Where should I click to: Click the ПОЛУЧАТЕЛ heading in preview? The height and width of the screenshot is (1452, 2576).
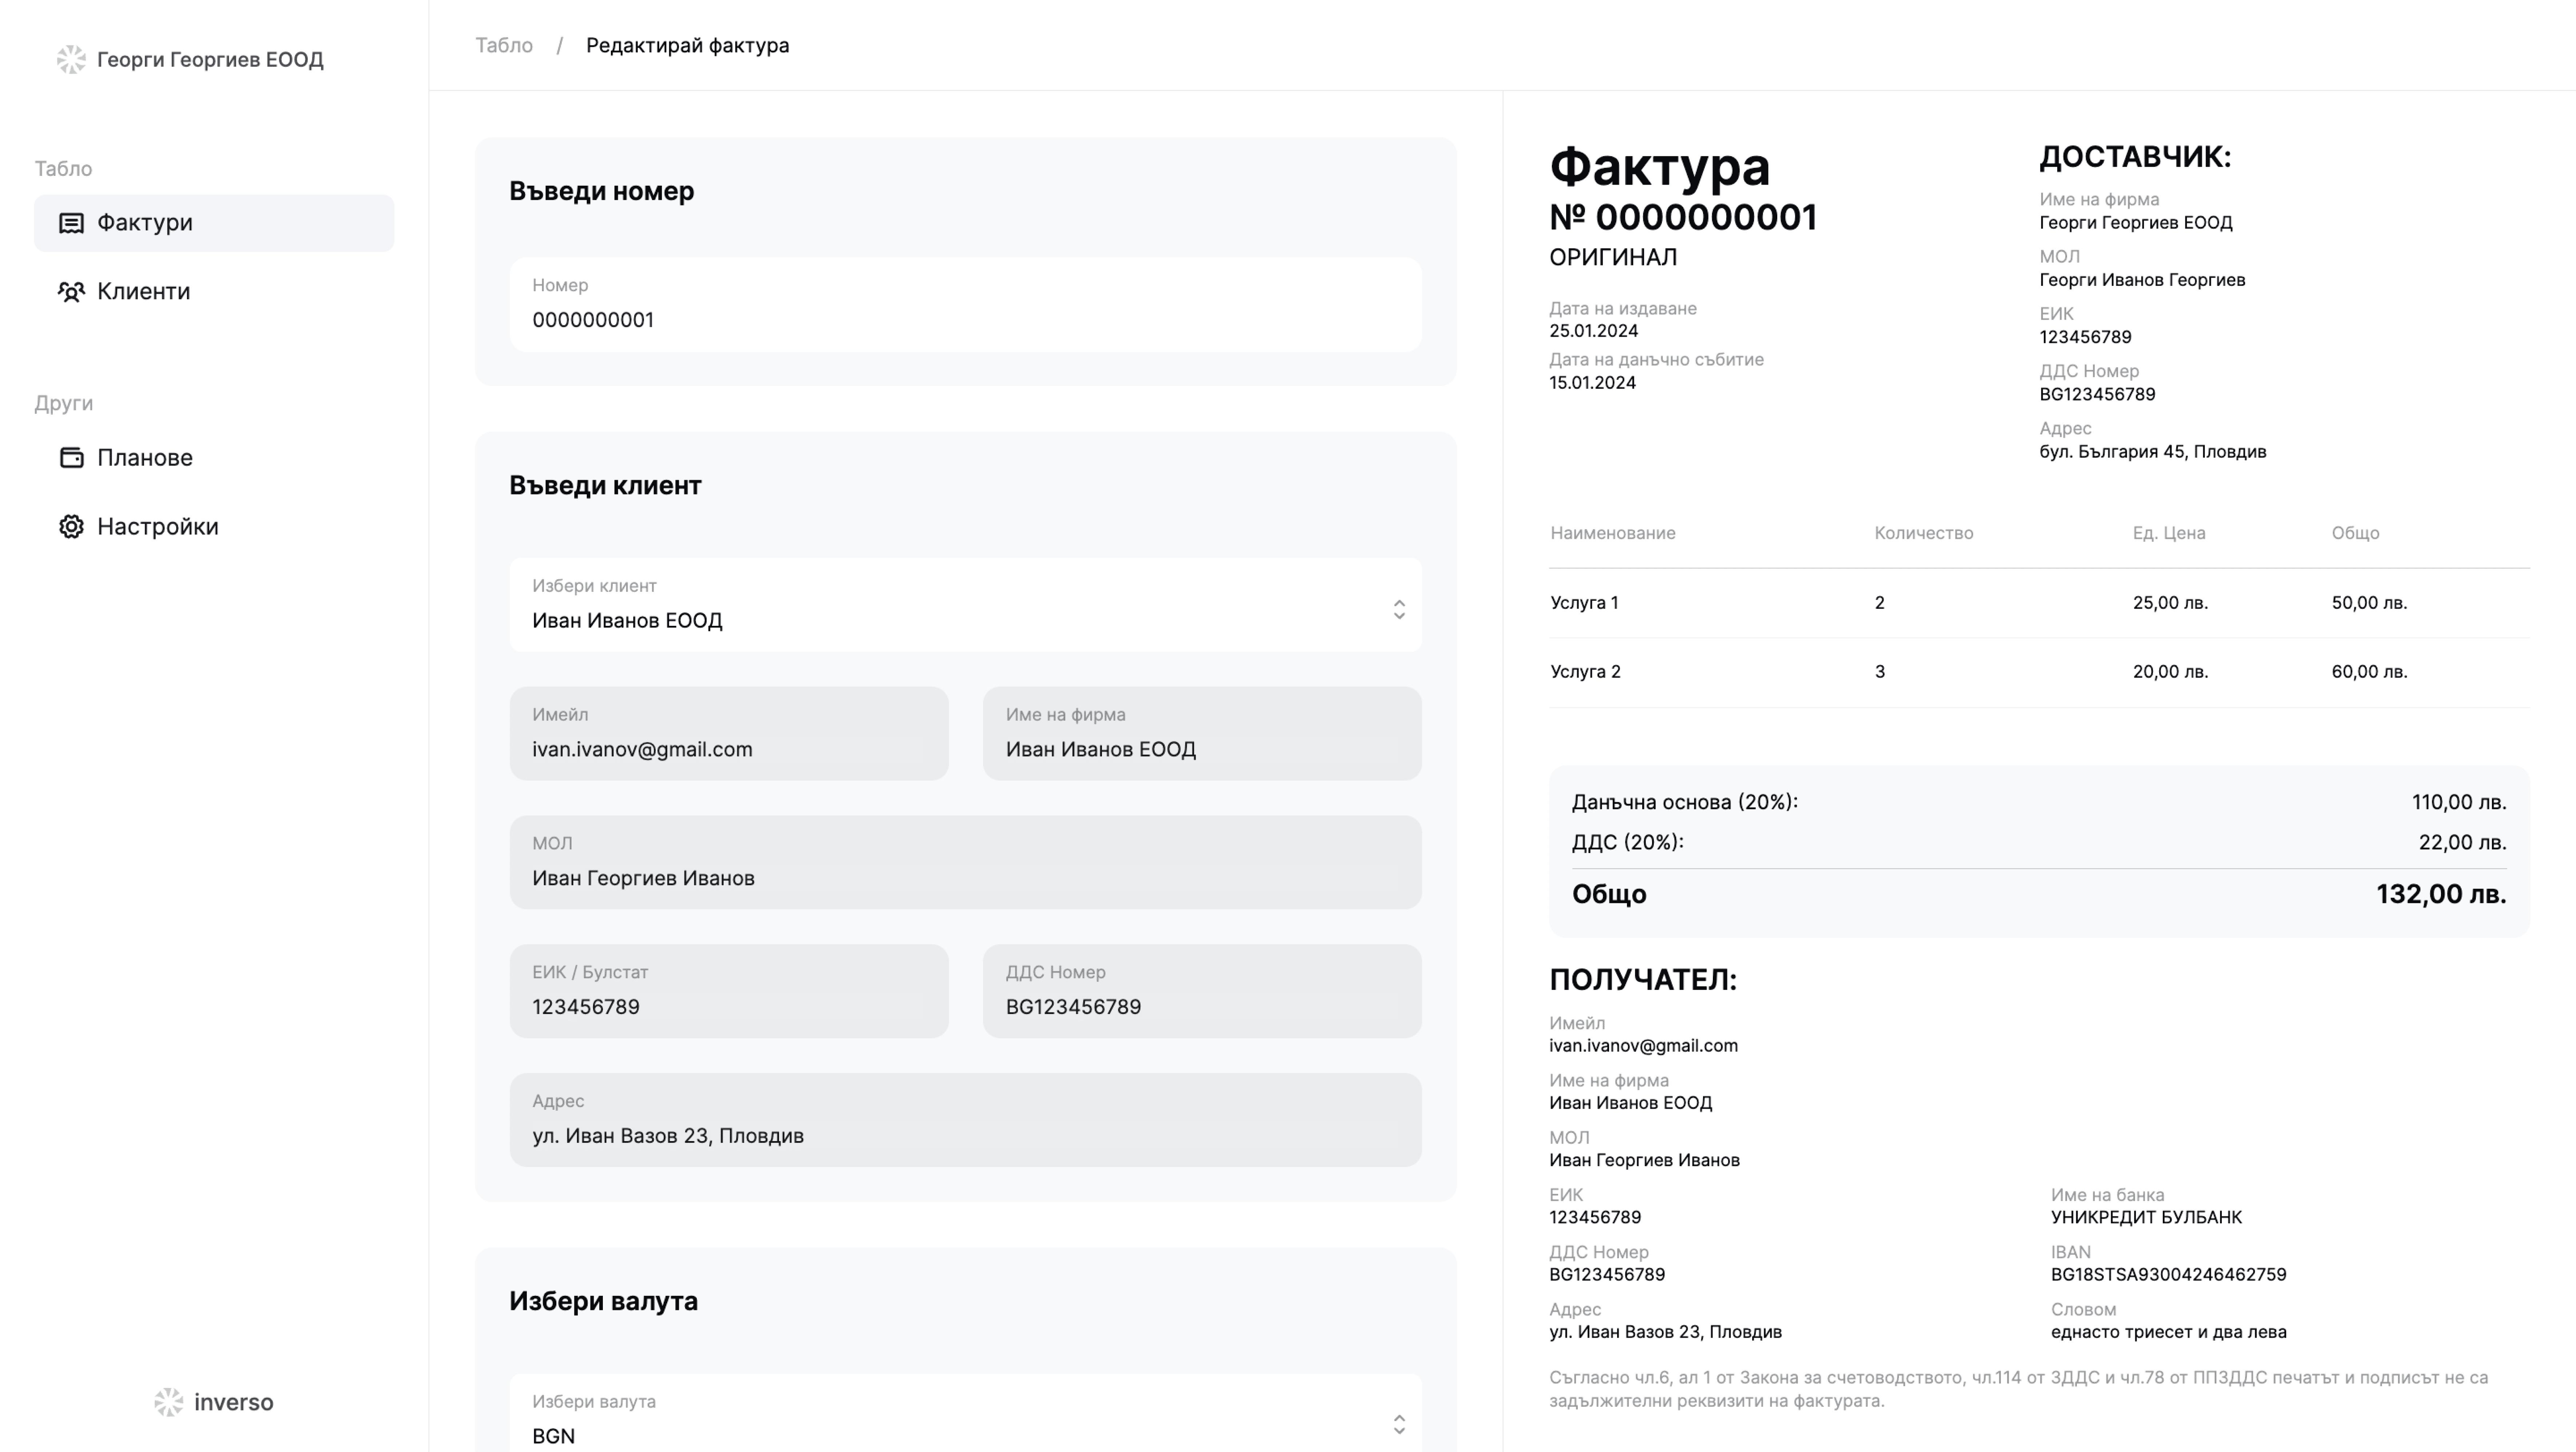tap(1643, 980)
